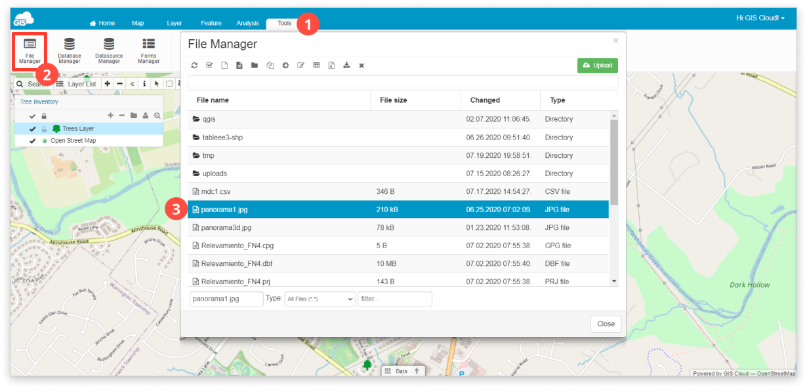Click the Refresh icon in File Manager toolbar
Image resolution: width=807 pixels, height=389 pixels.
click(x=195, y=65)
